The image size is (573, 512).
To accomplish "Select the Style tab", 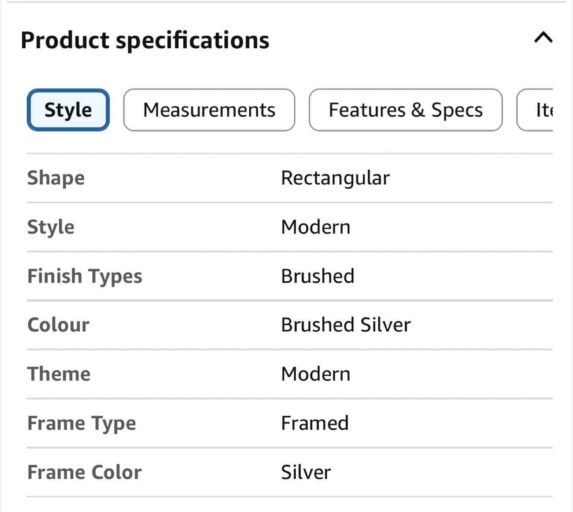I will [68, 110].
